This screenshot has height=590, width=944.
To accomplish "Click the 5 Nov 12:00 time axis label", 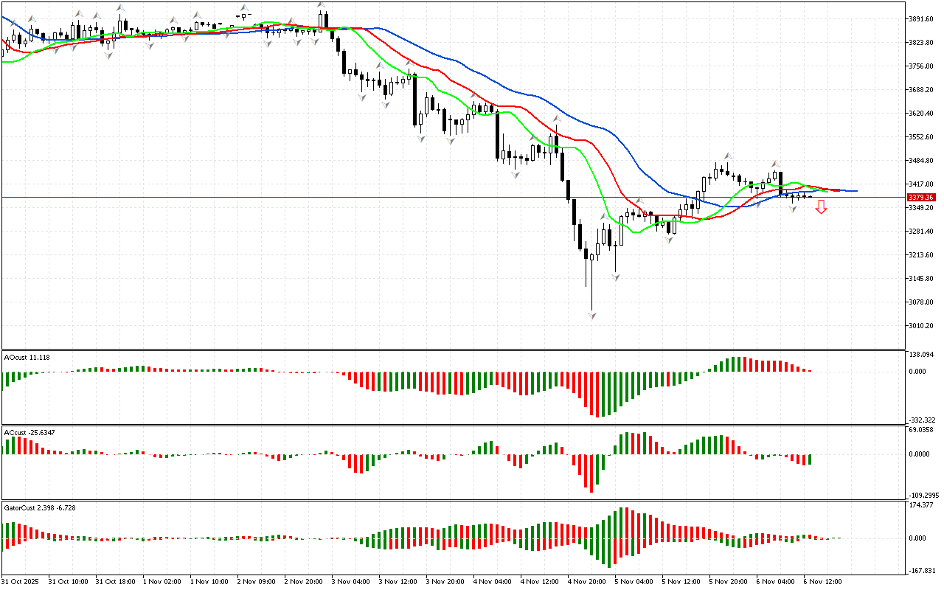I will pos(680,582).
